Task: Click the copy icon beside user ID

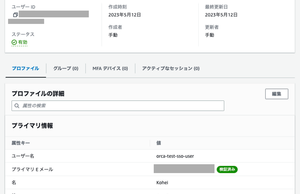Action: [x=15, y=15]
